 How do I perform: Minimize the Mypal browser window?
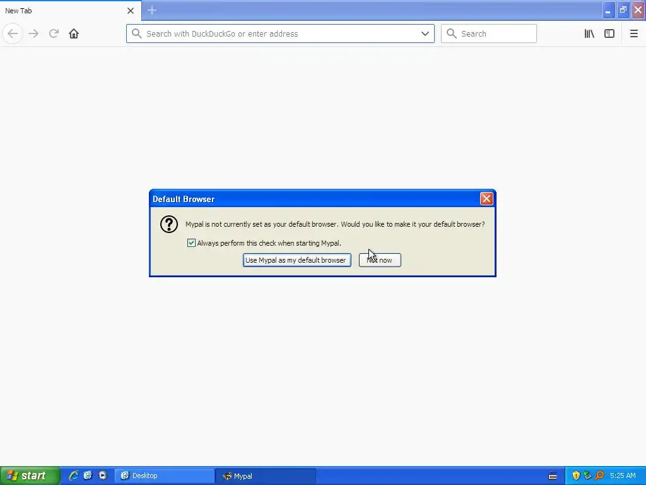coord(608,10)
